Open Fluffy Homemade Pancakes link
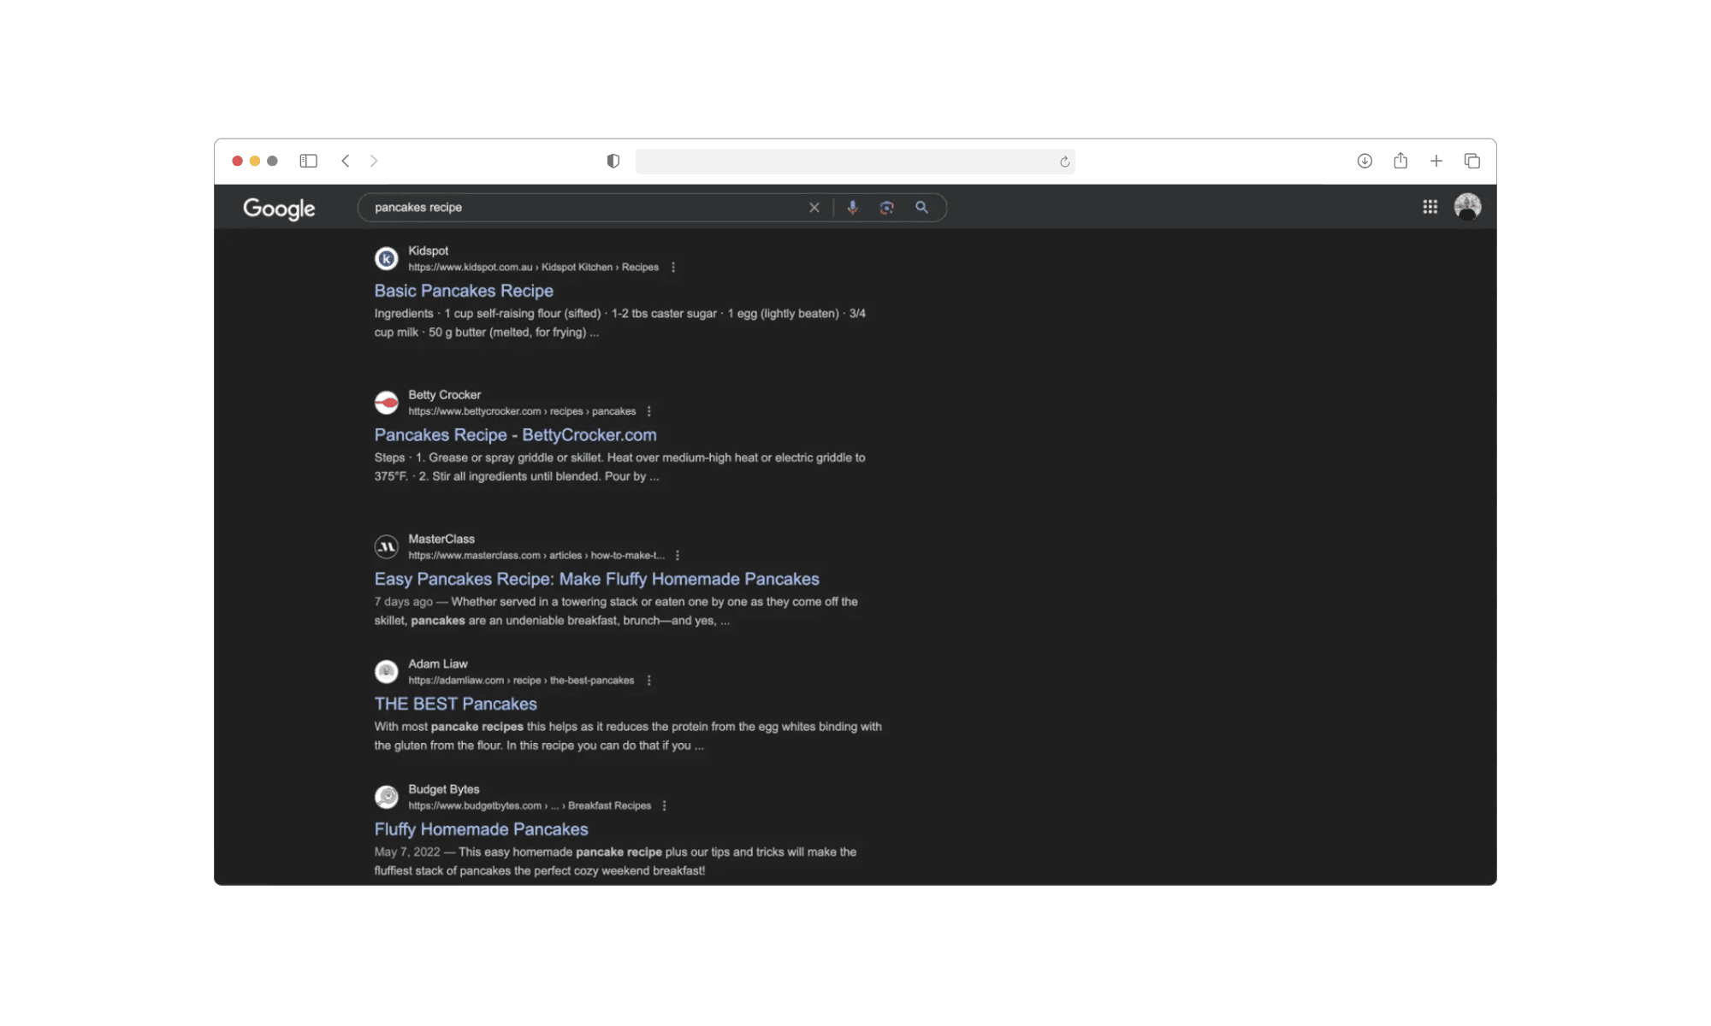 coord(481,829)
